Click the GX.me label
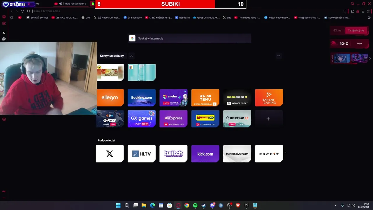 337,30
